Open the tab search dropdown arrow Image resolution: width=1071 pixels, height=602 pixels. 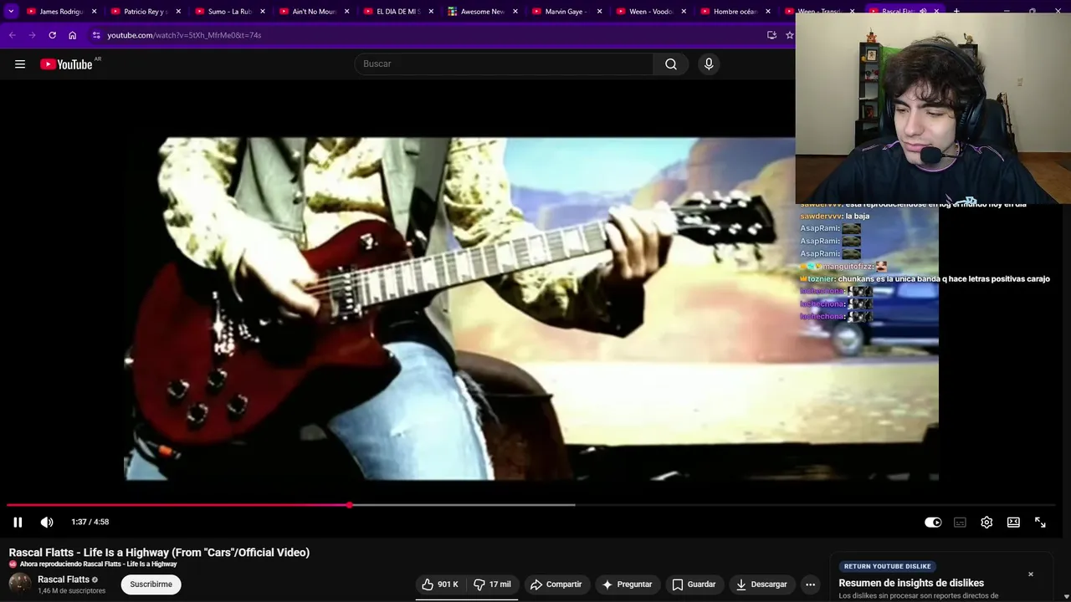[x=11, y=12]
